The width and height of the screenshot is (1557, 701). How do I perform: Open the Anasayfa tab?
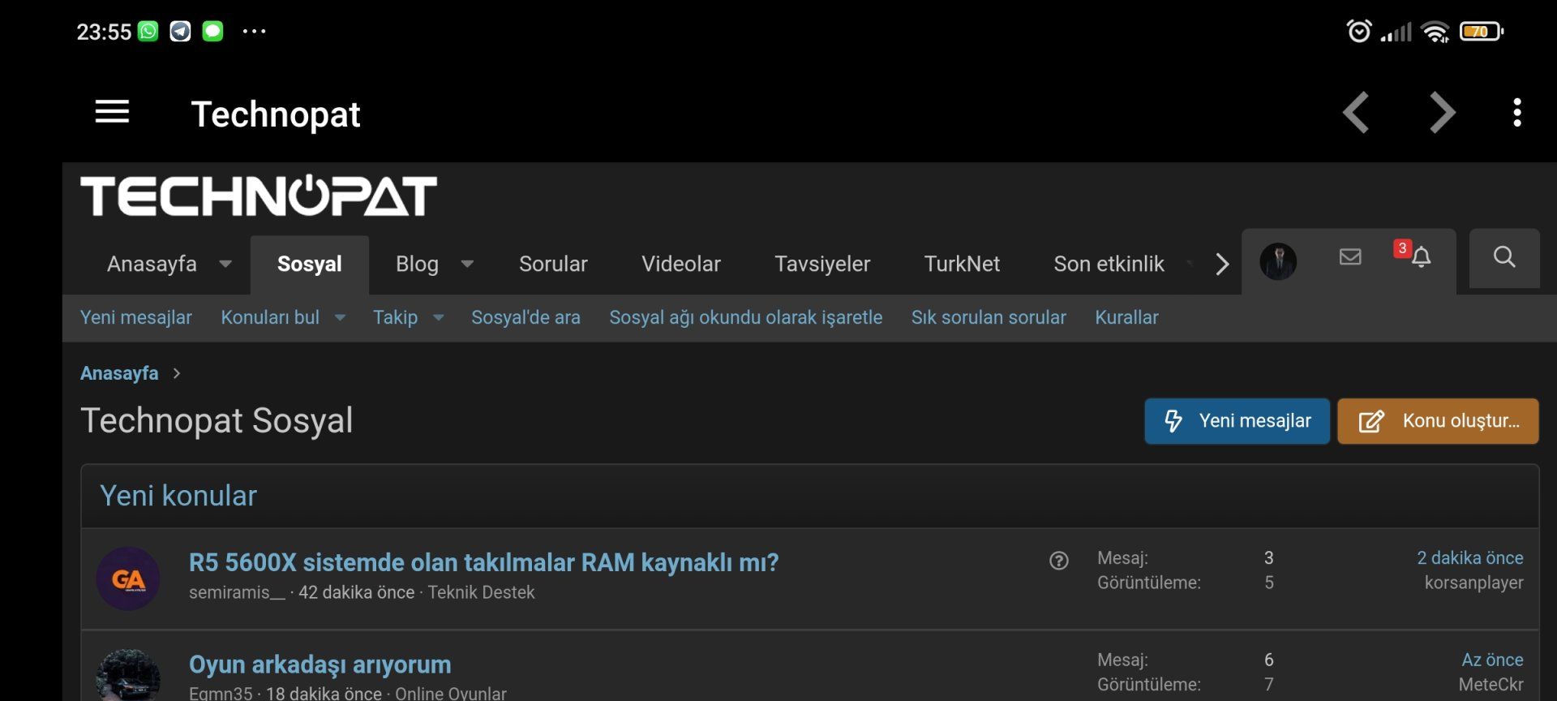coord(152,264)
